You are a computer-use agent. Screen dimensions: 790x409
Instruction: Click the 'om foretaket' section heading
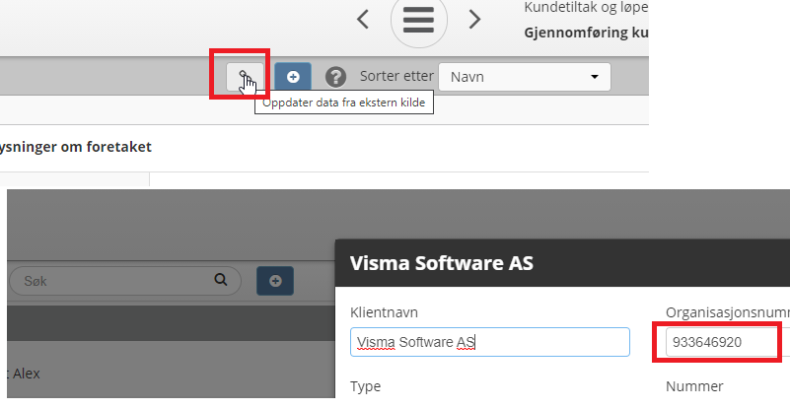[x=76, y=147]
